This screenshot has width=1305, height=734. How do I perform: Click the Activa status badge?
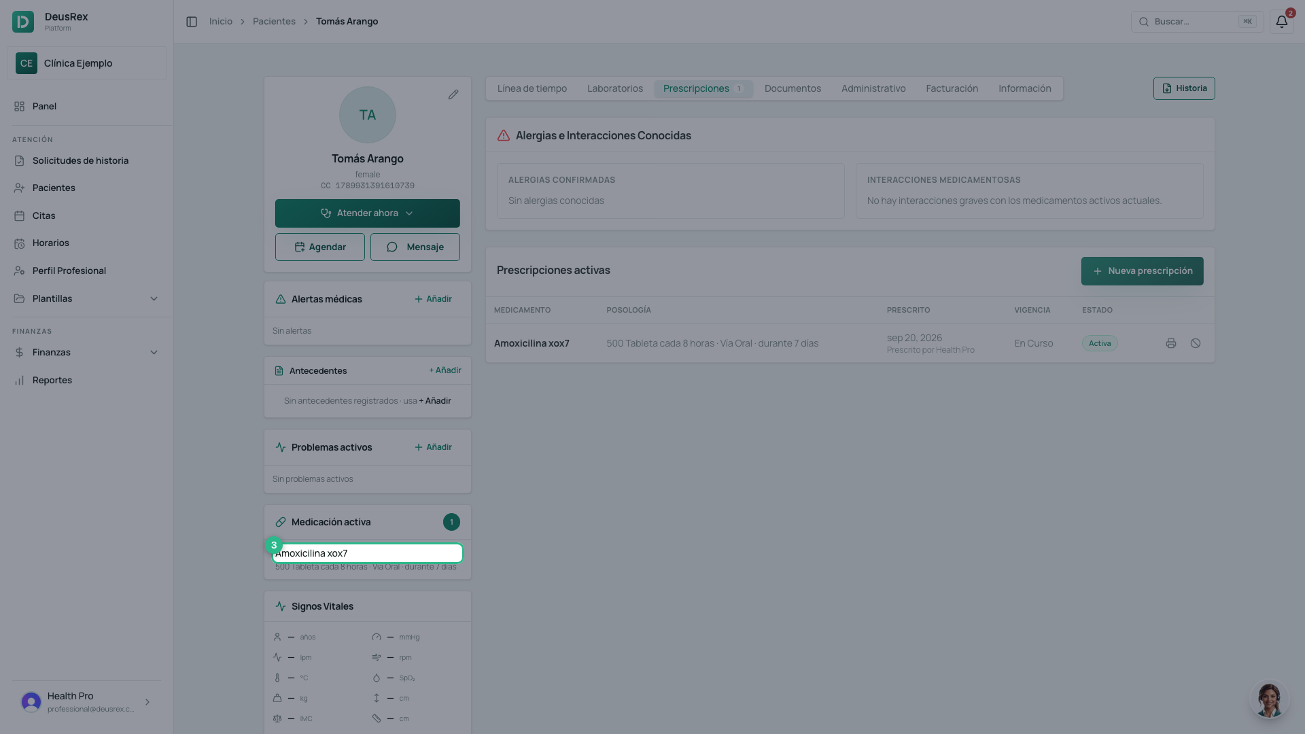coord(1100,343)
